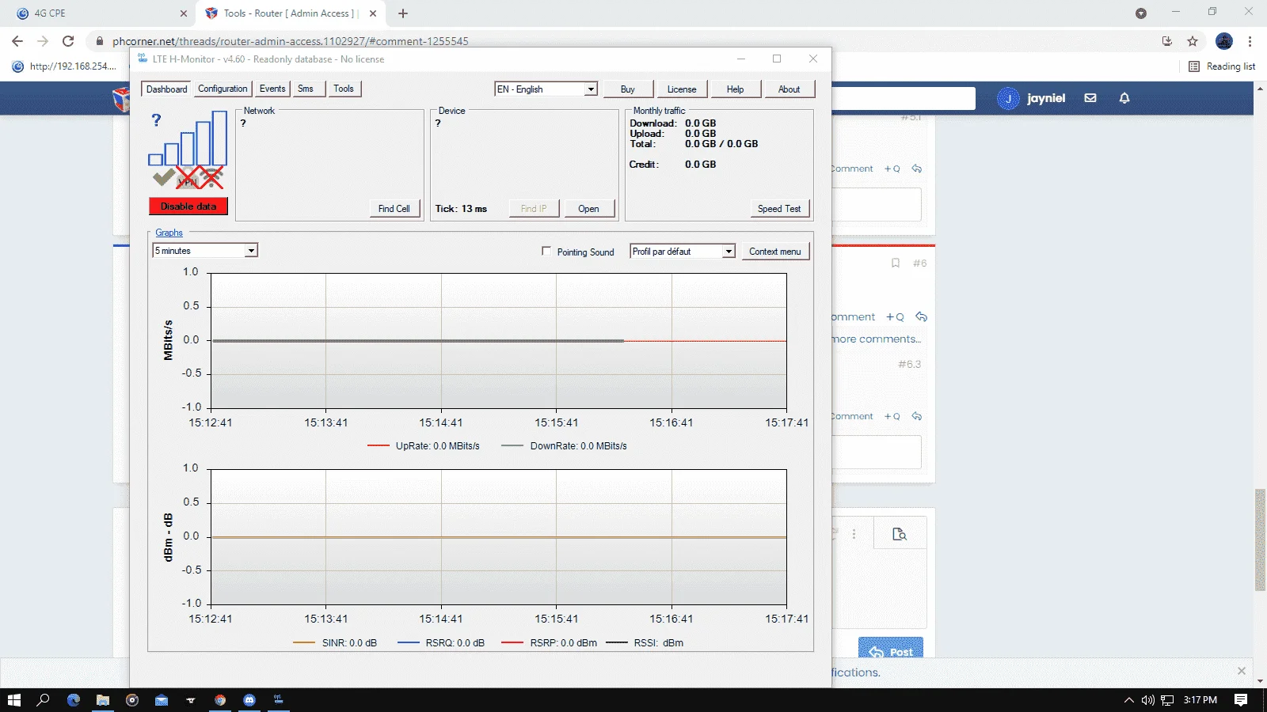The width and height of the screenshot is (1267, 712).
Task: Enable the Pointing Sound checkbox
Action: click(546, 251)
